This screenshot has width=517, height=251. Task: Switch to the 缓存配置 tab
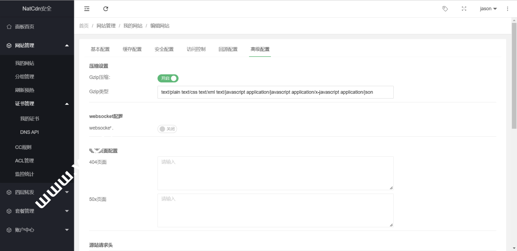pos(132,49)
